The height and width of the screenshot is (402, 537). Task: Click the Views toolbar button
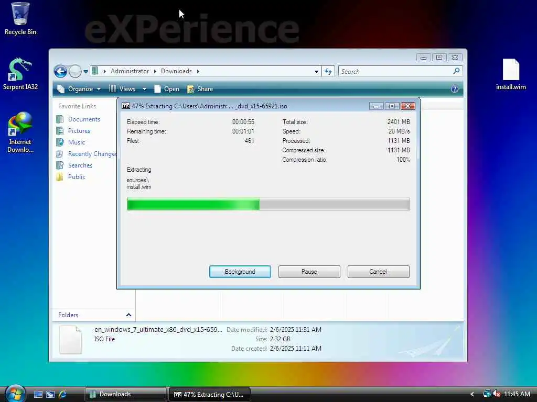coord(123,89)
